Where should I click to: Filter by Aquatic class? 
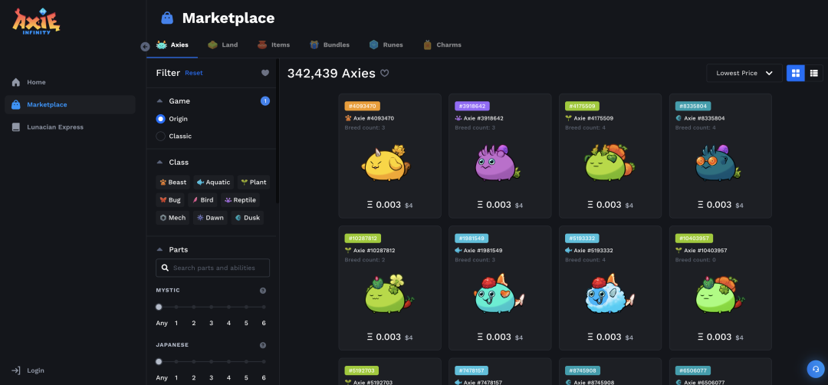coord(213,183)
